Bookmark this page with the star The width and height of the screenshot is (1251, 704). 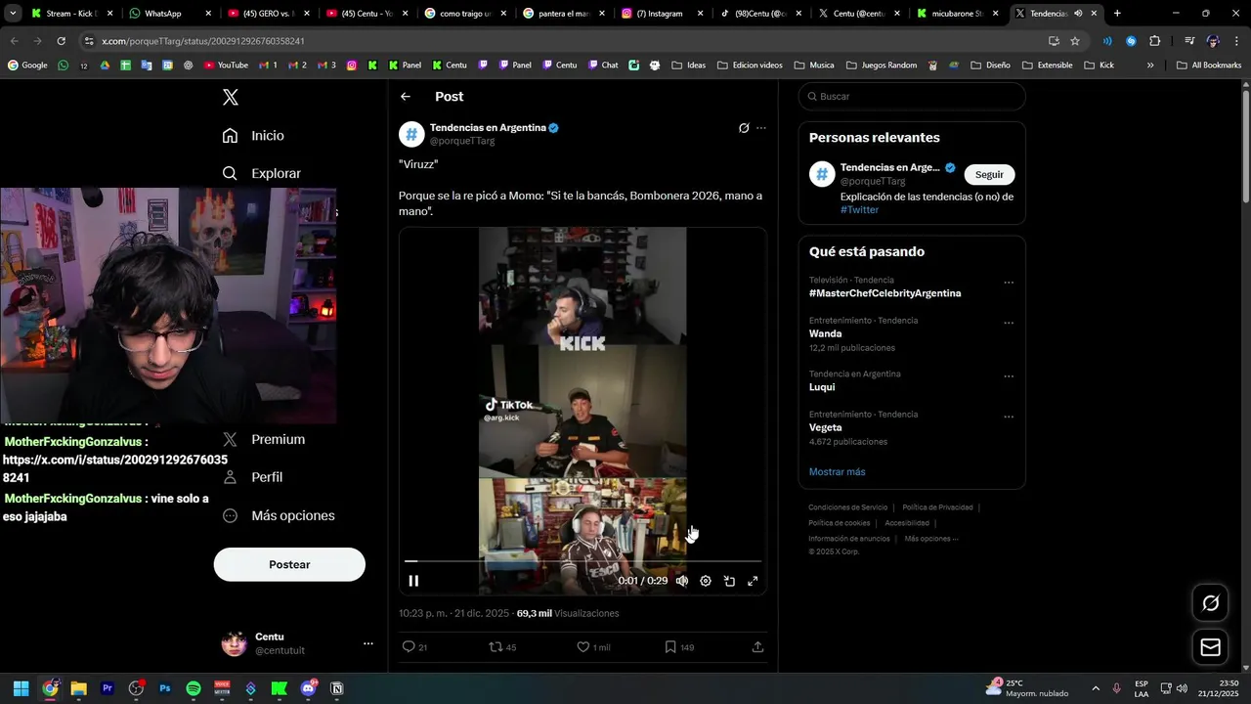[x=1075, y=41]
